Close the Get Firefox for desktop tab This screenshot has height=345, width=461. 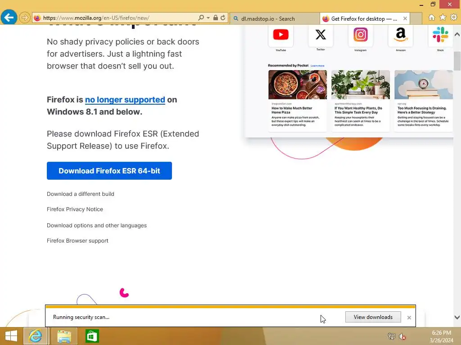pyautogui.click(x=405, y=18)
